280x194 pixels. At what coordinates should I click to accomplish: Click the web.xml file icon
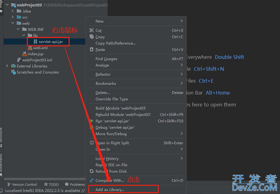click(30, 48)
